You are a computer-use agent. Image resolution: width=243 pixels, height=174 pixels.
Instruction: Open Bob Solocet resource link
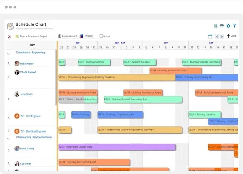[x=27, y=64]
